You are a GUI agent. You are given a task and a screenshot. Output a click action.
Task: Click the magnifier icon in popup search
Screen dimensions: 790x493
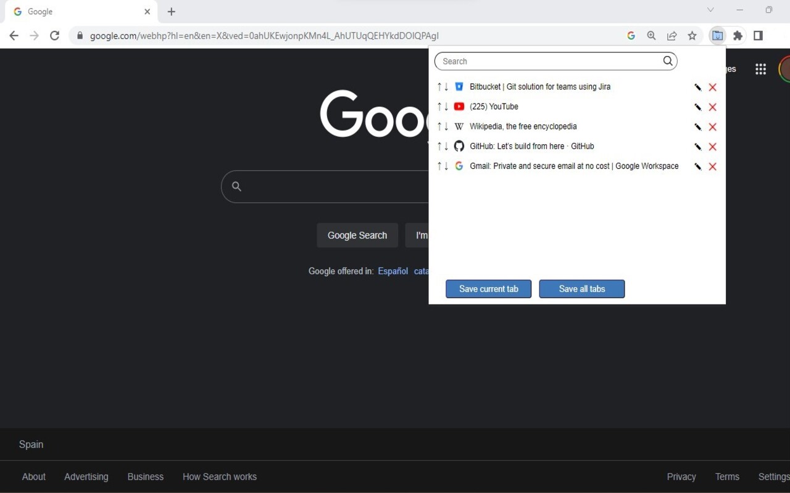[668, 60]
